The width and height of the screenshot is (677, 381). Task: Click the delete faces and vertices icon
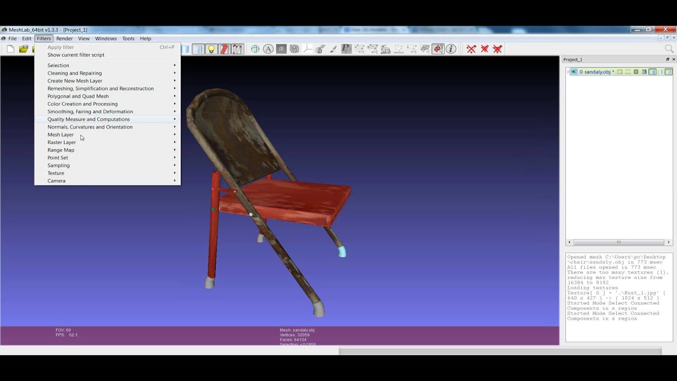click(x=498, y=49)
